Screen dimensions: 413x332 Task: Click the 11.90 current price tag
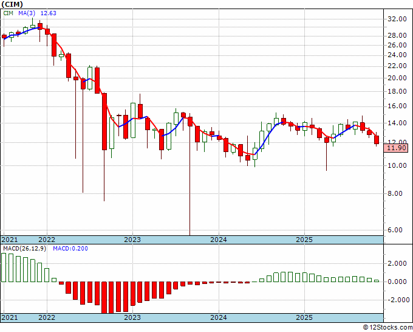(x=397, y=148)
